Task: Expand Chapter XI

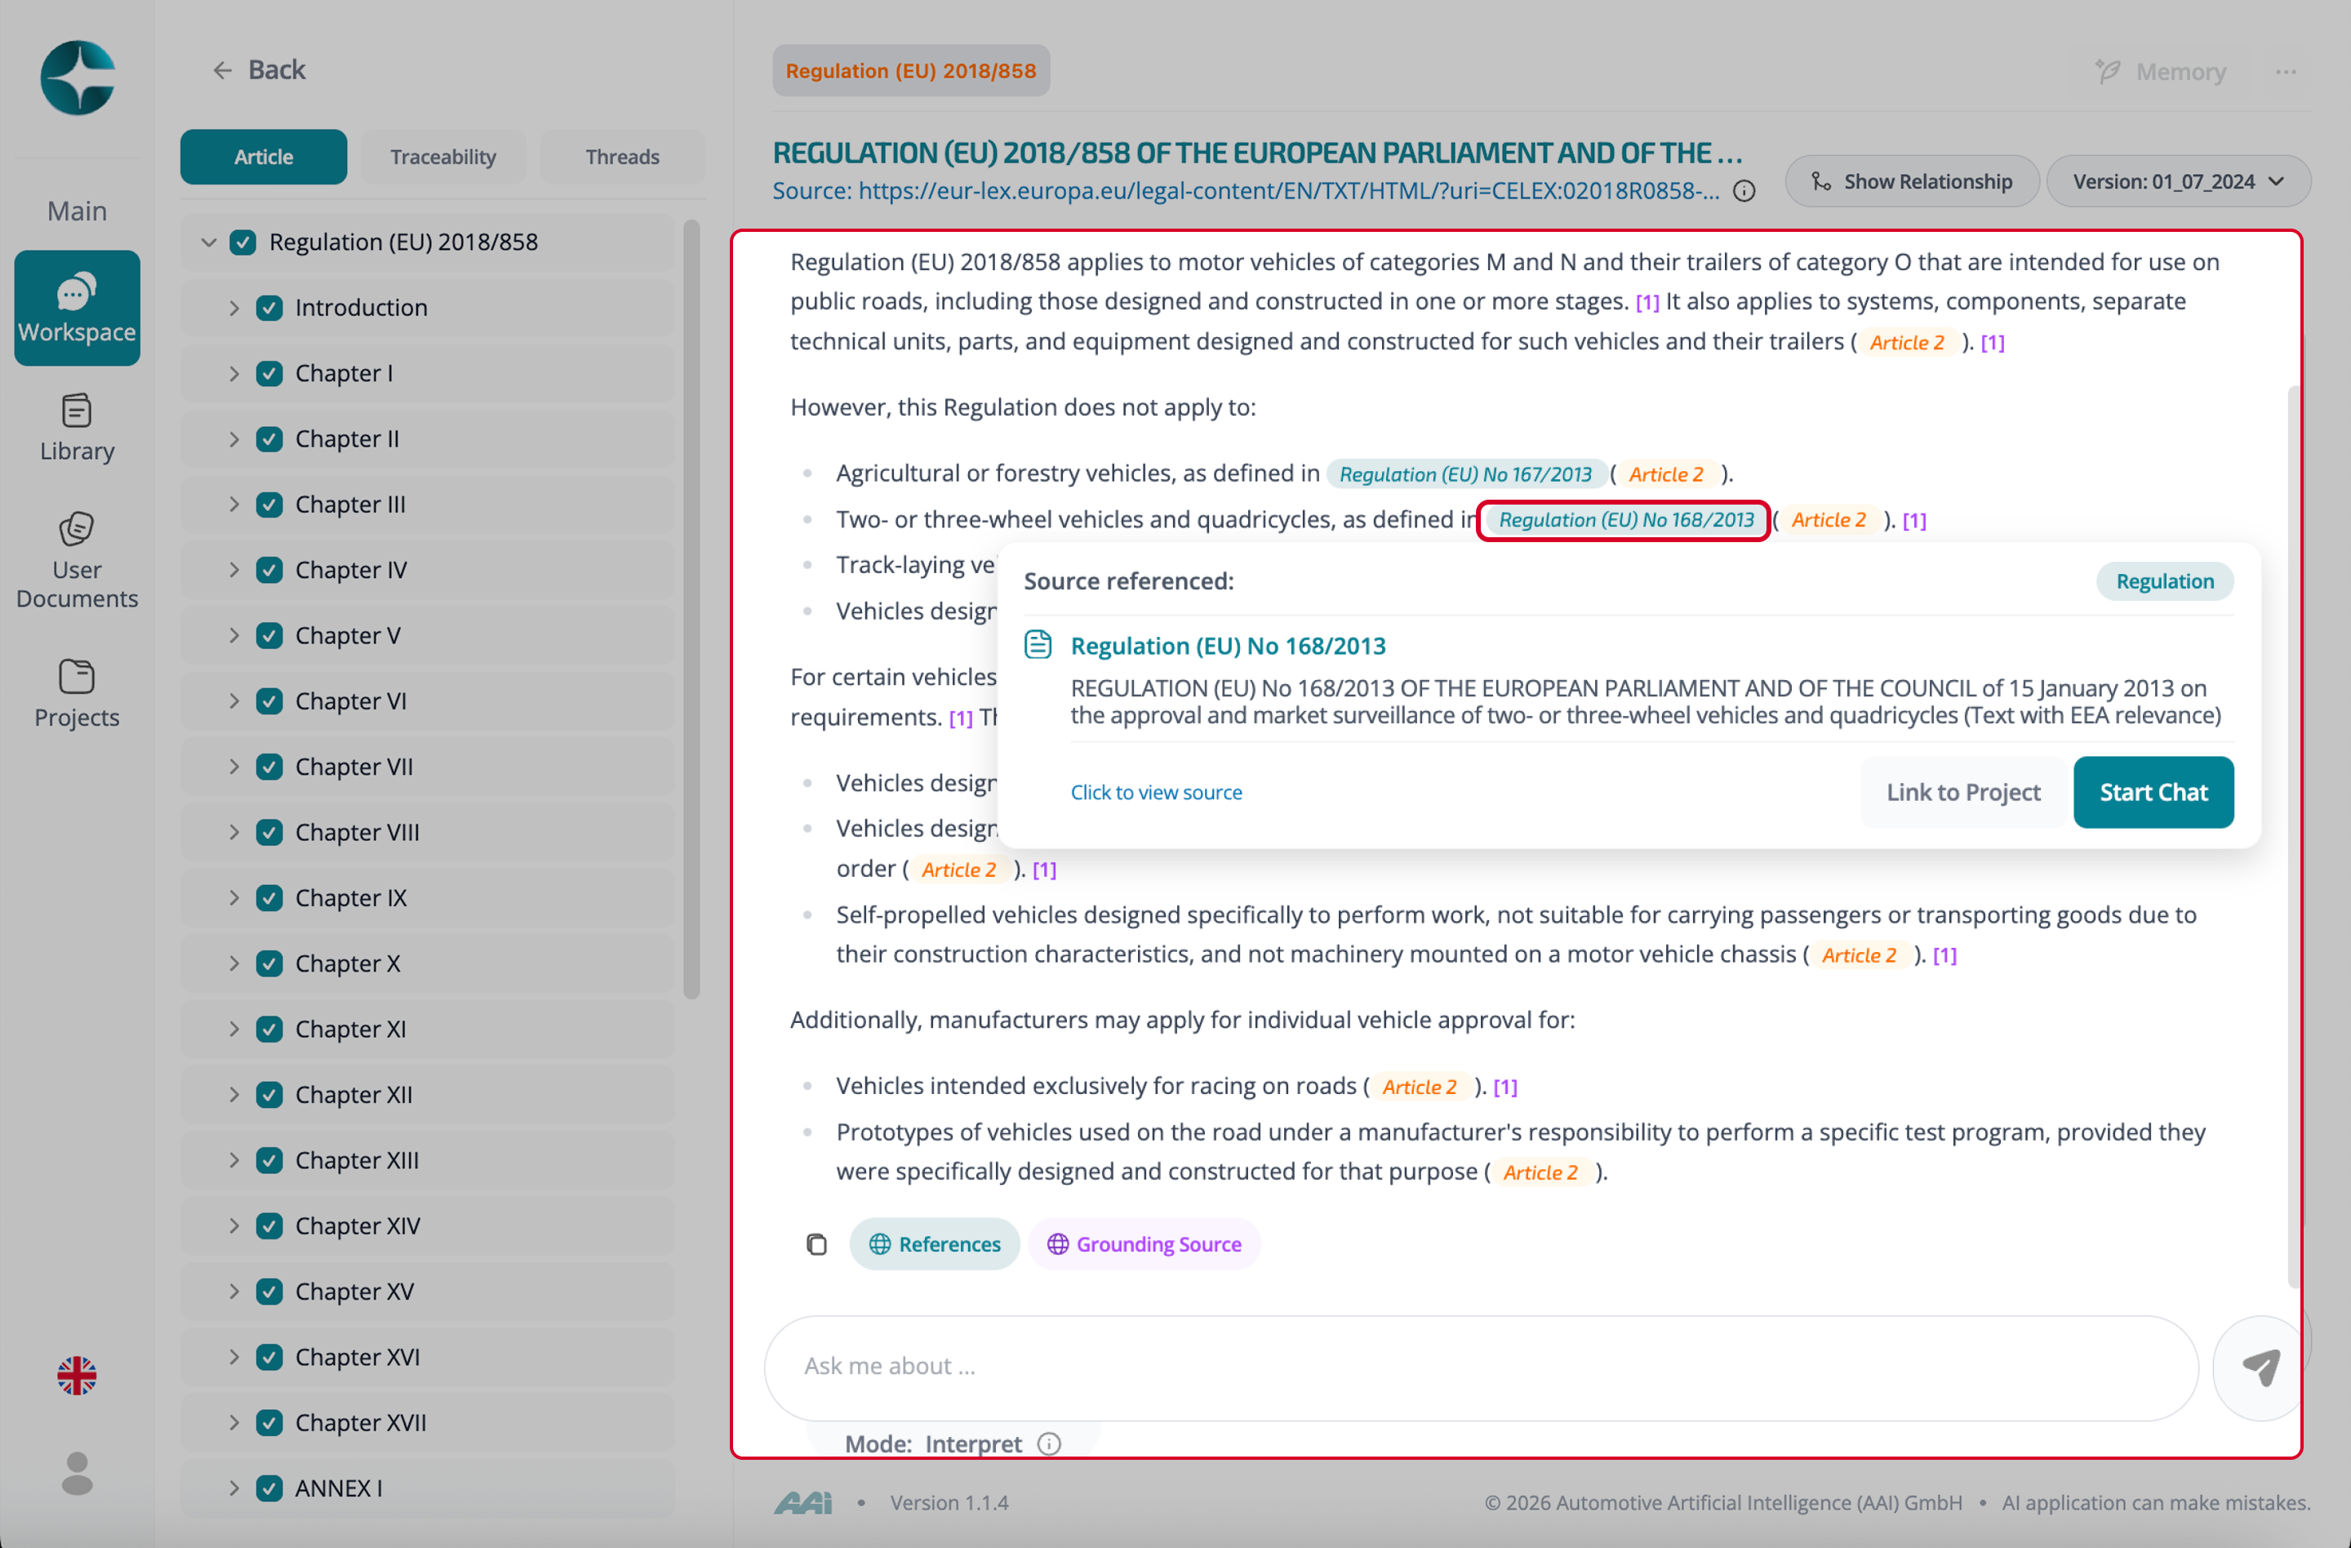Action: (x=234, y=1029)
